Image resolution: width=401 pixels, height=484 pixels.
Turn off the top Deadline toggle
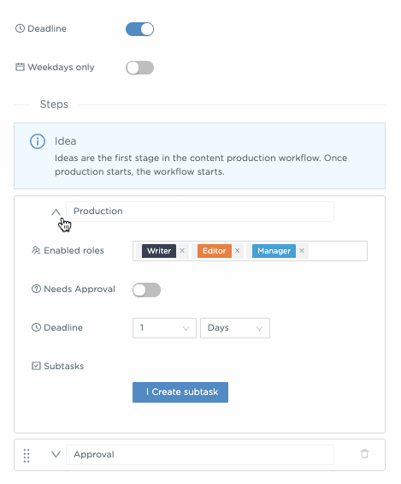click(140, 29)
